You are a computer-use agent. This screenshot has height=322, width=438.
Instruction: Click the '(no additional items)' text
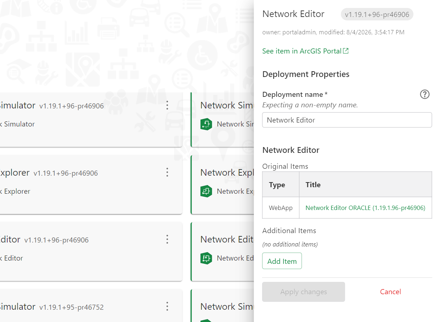[x=290, y=244]
